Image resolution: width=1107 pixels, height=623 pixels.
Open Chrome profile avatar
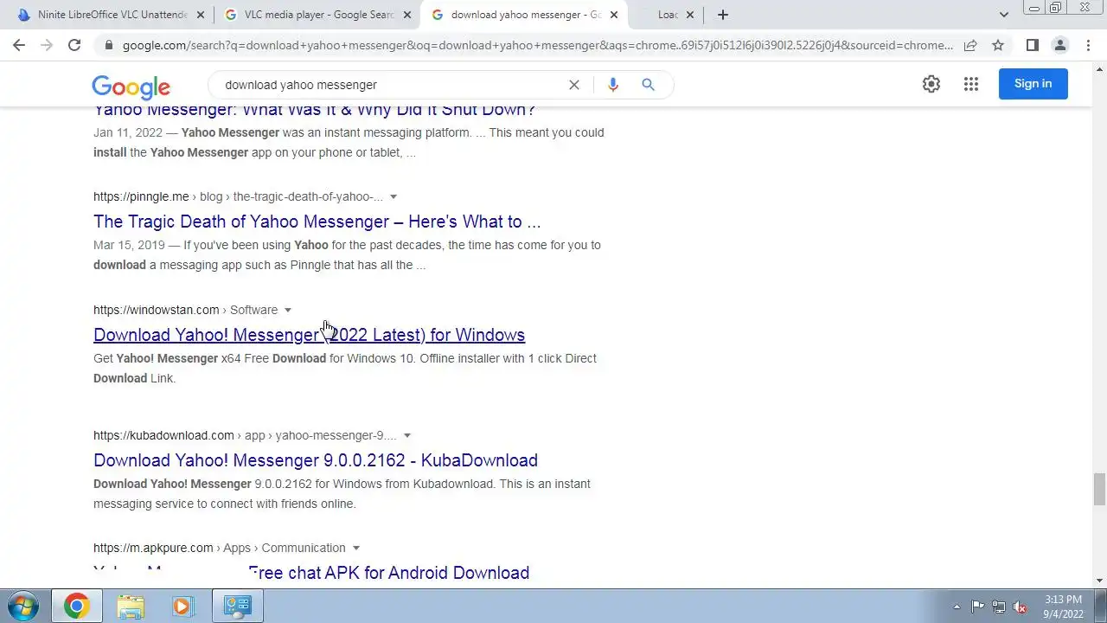(x=1060, y=45)
